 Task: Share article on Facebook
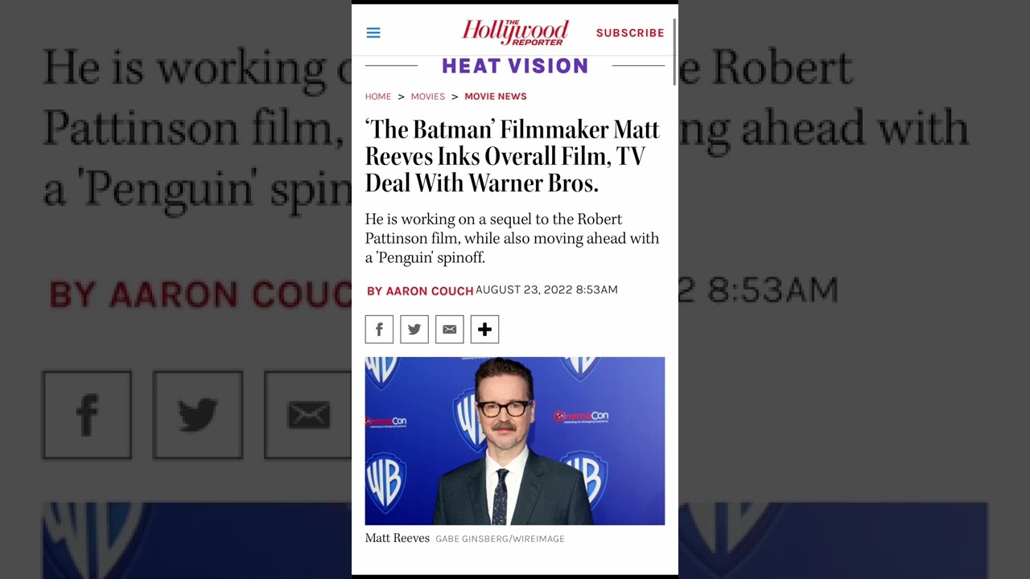point(379,329)
